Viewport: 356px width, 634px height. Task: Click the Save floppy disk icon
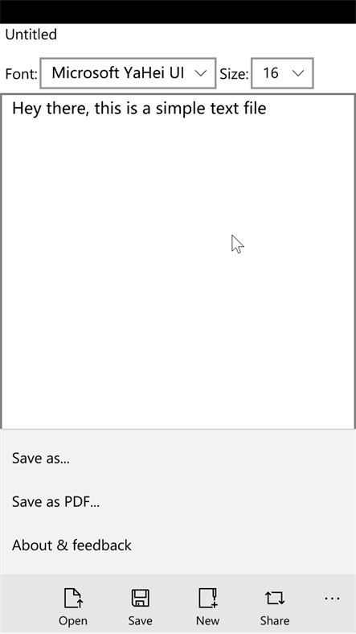140,598
